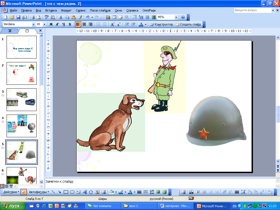Toggle italic formatting (К)
Image resolution: width=280 pixels, height=210 pixels.
(x=57, y=24)
